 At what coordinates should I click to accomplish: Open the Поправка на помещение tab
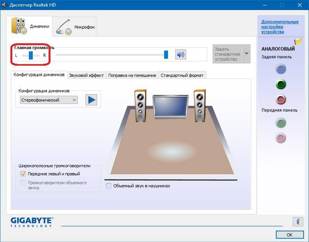click(x=132, y=75)
